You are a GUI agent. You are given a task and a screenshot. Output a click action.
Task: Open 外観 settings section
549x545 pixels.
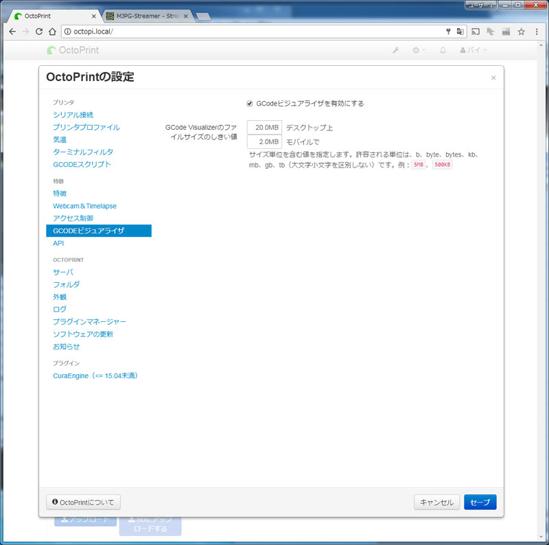(60, 297)
